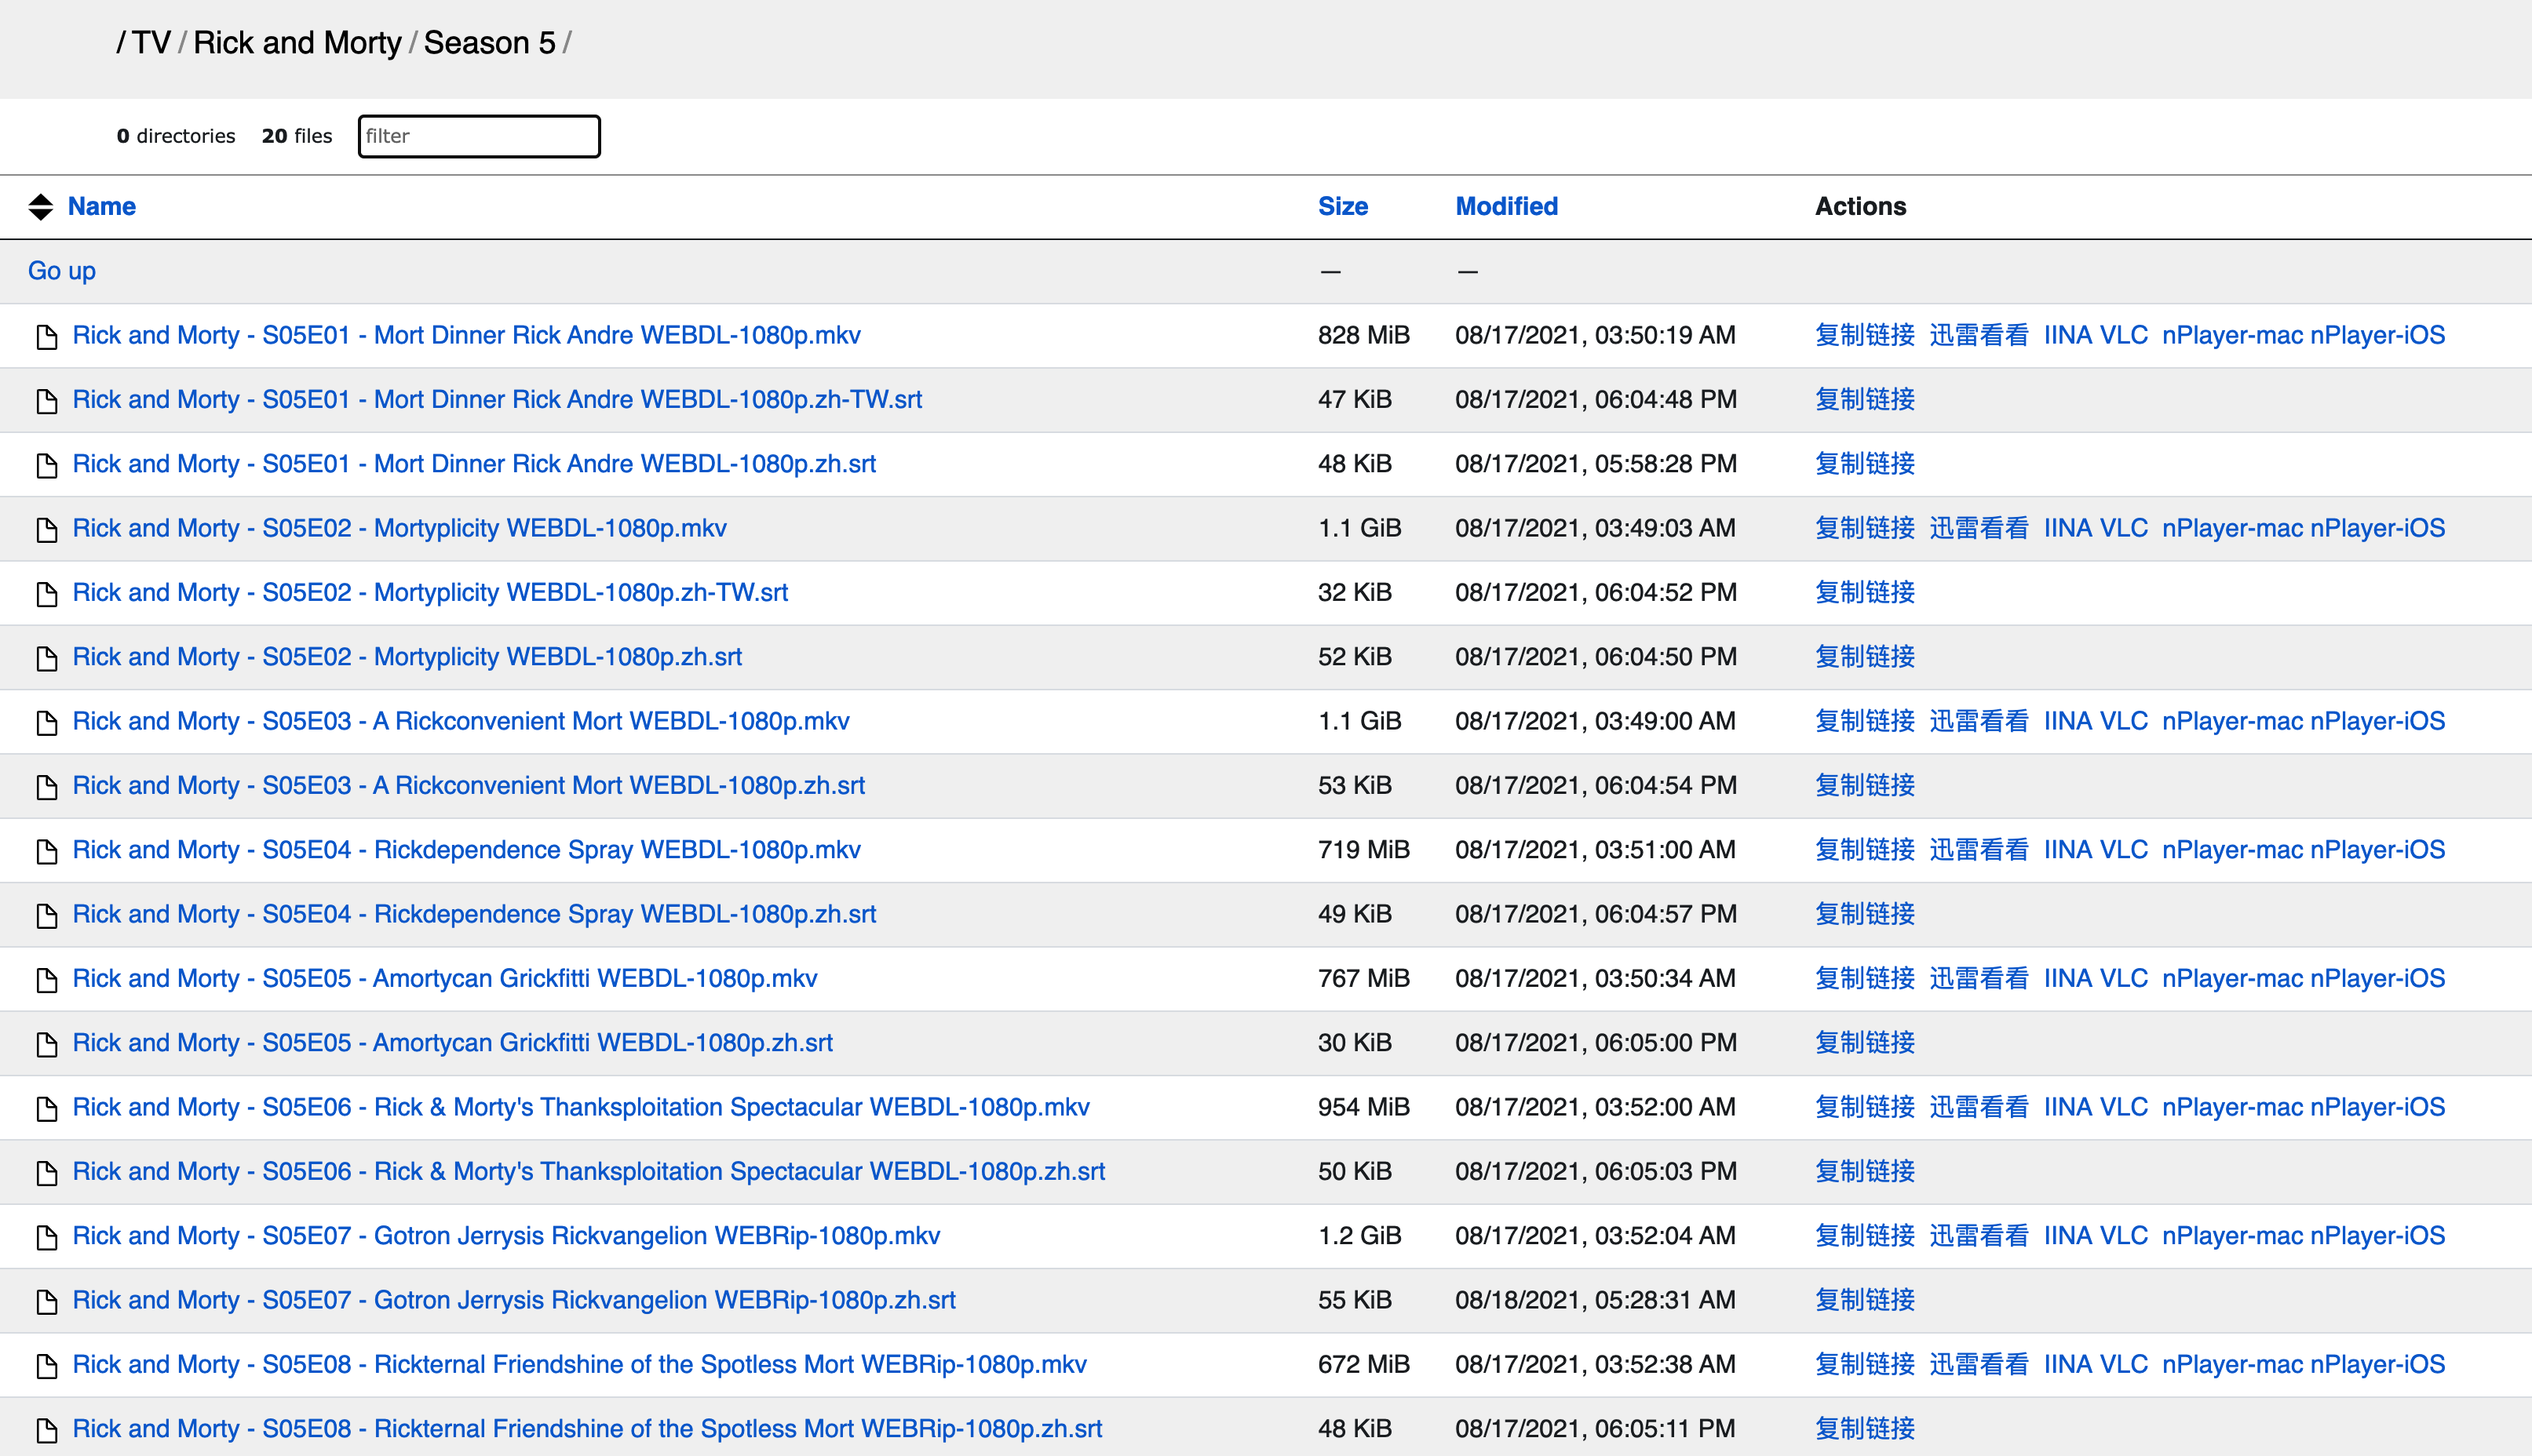Screen dimensions: 2532x1456
Task: Open S05E02 Mortyplicity zh-TW.srt file
Action: click(x=430, y=593)
